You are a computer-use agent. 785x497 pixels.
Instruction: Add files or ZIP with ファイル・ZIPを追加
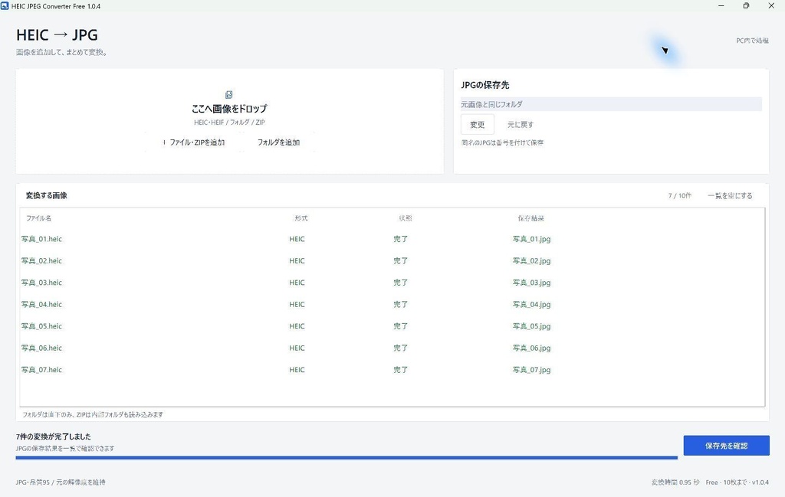coord(194,142)
